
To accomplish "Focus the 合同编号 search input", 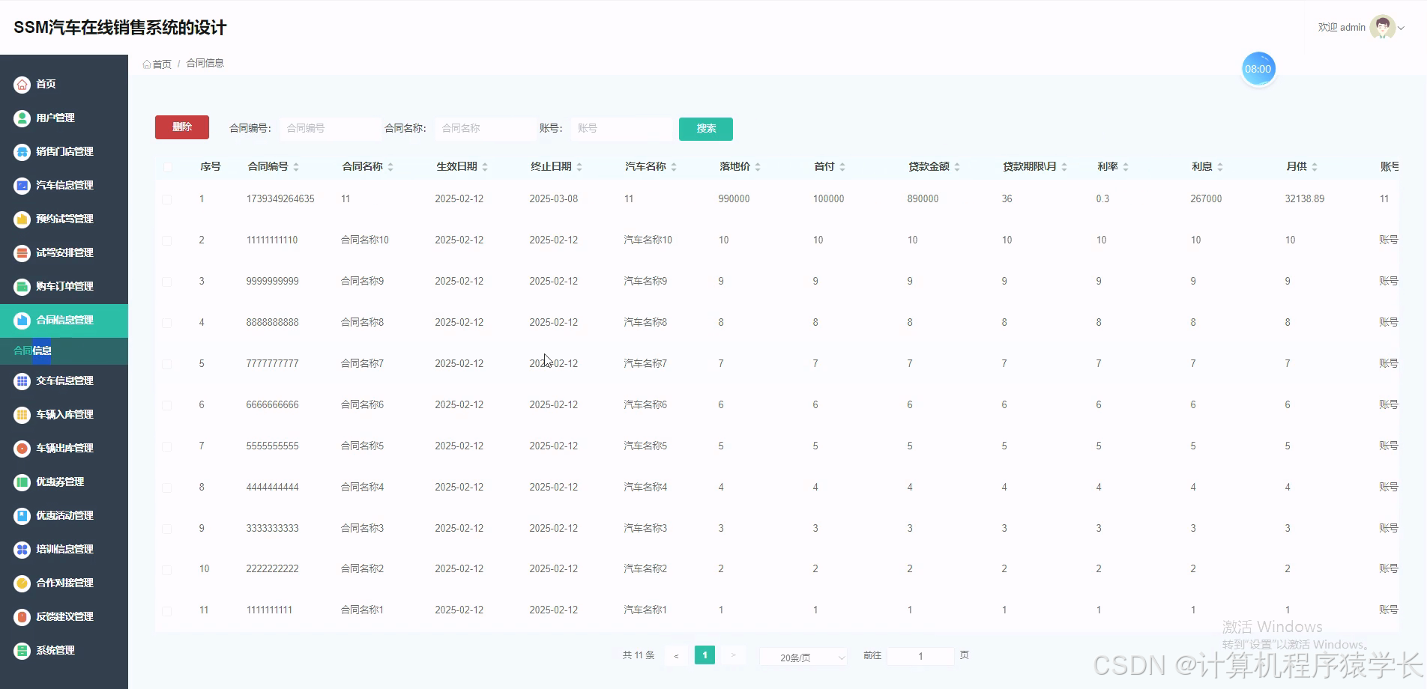I will click(x=331, y=129).
